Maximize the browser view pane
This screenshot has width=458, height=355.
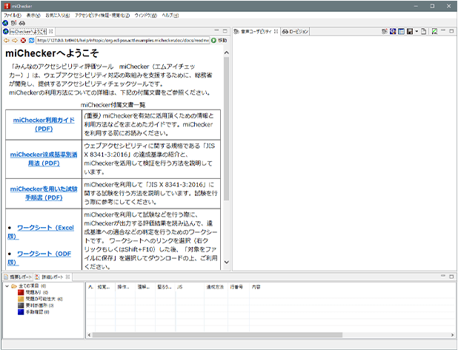[225, 30]
